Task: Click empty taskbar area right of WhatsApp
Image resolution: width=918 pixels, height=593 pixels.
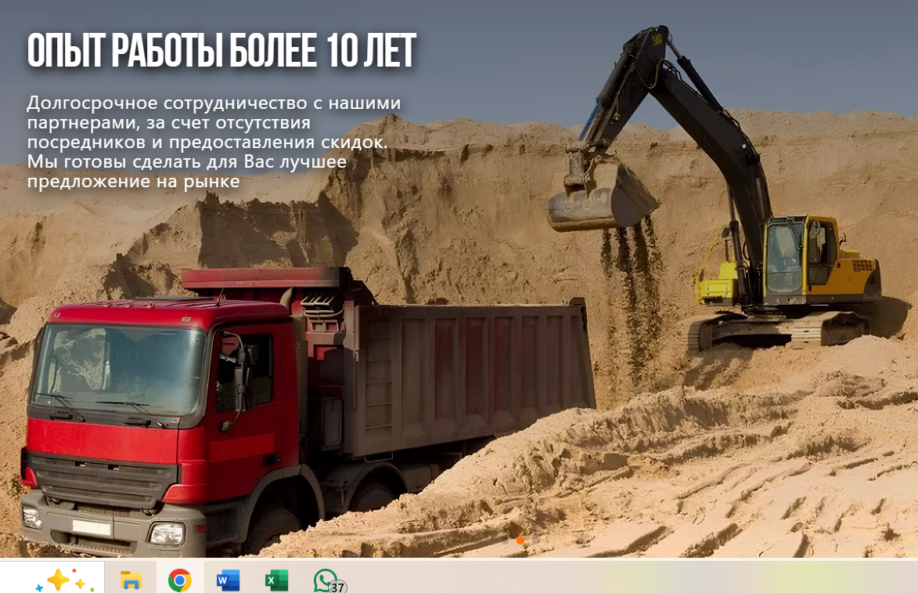Action: click(626, 580)
